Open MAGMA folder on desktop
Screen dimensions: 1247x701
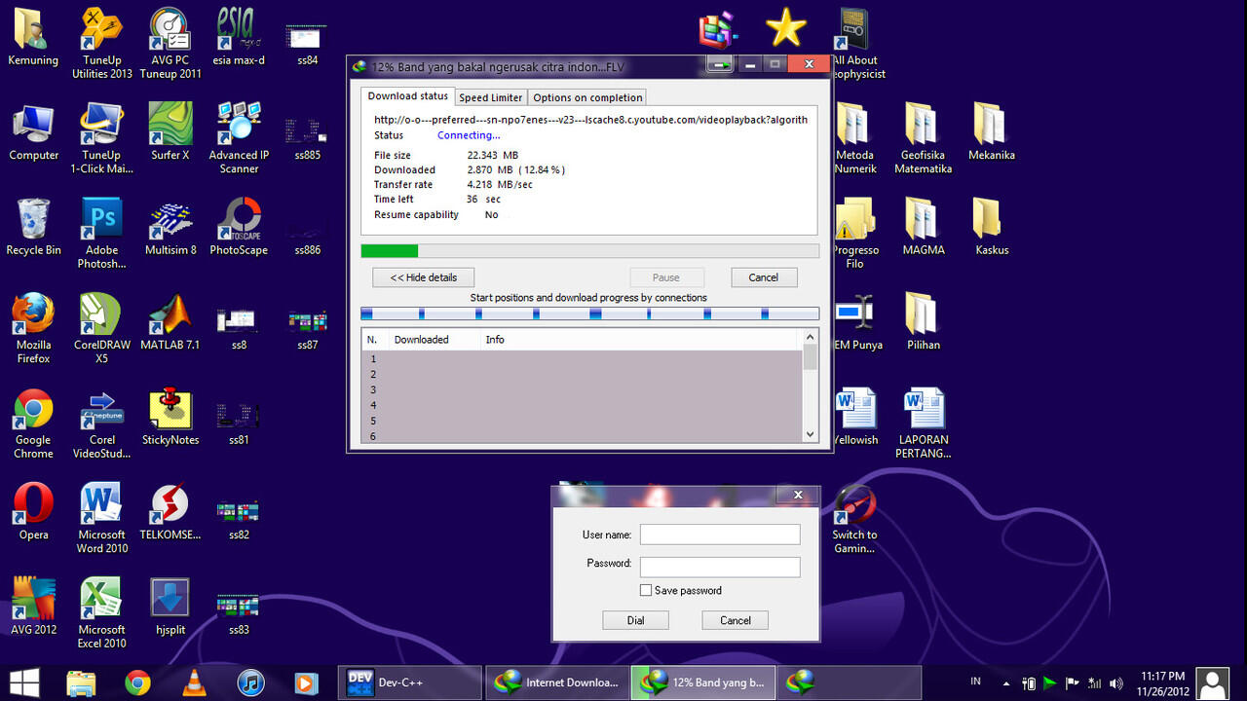pyautogui.click(x=923, y=228)
